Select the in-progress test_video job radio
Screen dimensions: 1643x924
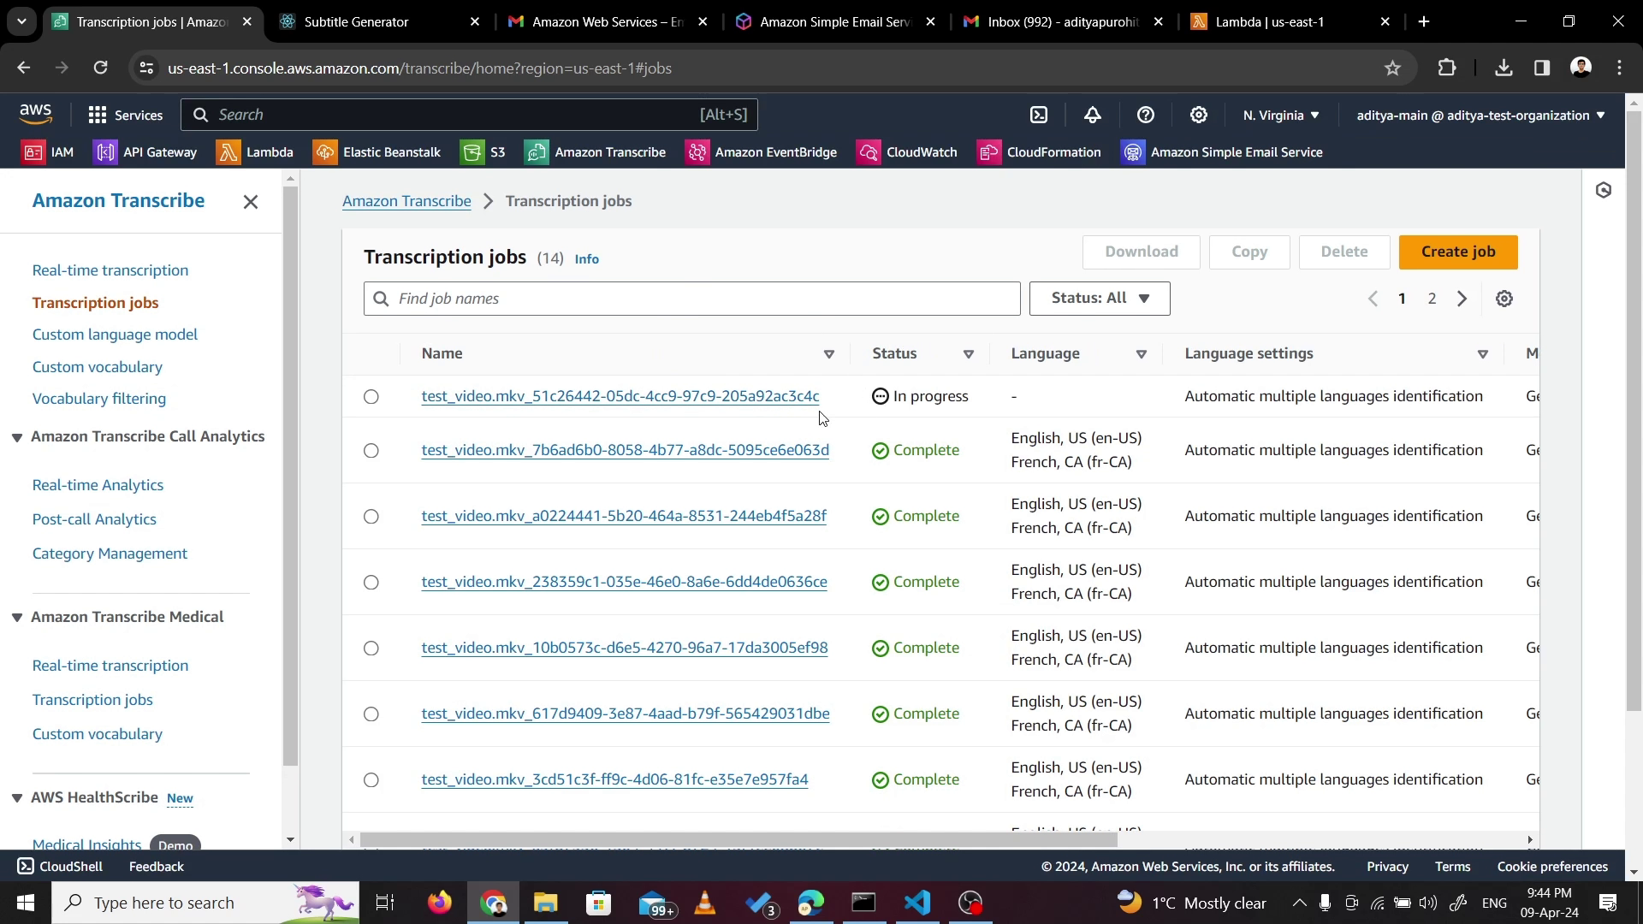371,397
